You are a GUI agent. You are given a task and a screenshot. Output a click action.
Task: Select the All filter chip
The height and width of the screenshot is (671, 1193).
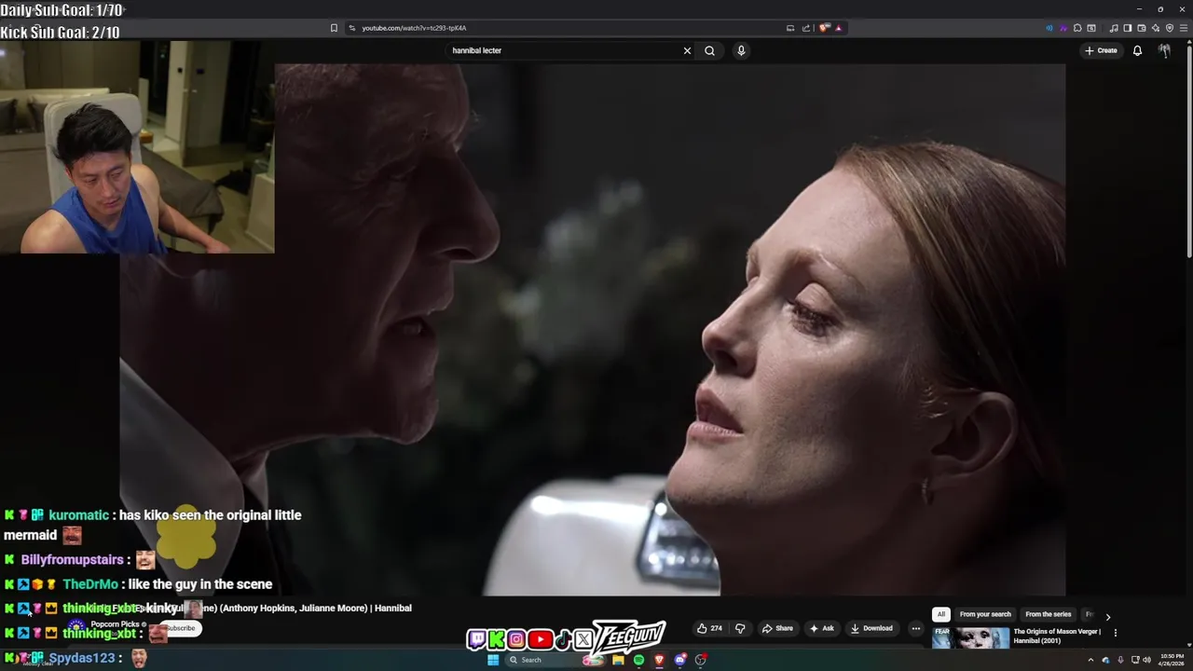pos(941,614)
